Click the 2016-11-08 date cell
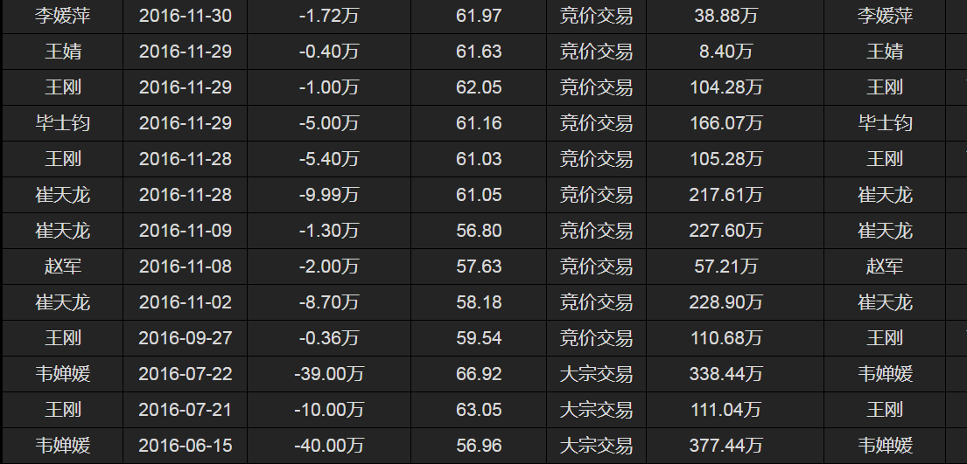This screenshot has height=464, width=967. tap(186, 267)
